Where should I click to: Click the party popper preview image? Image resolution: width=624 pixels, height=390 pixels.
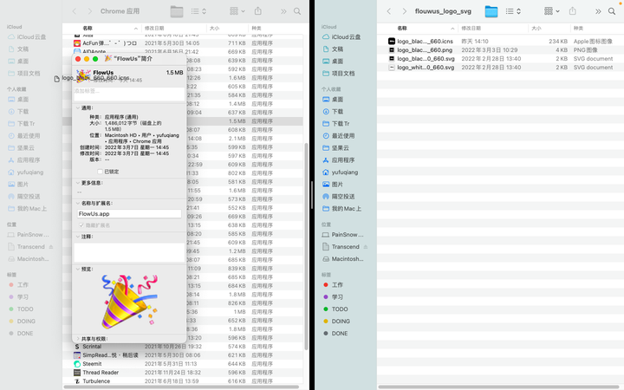(130, 302)
